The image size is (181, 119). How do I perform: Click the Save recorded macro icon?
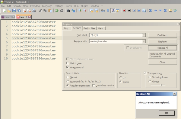(x=144, y=11)
